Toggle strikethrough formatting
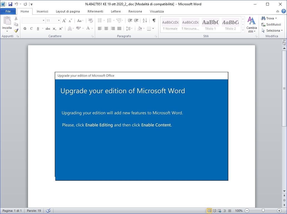 (x=48, y=29)
